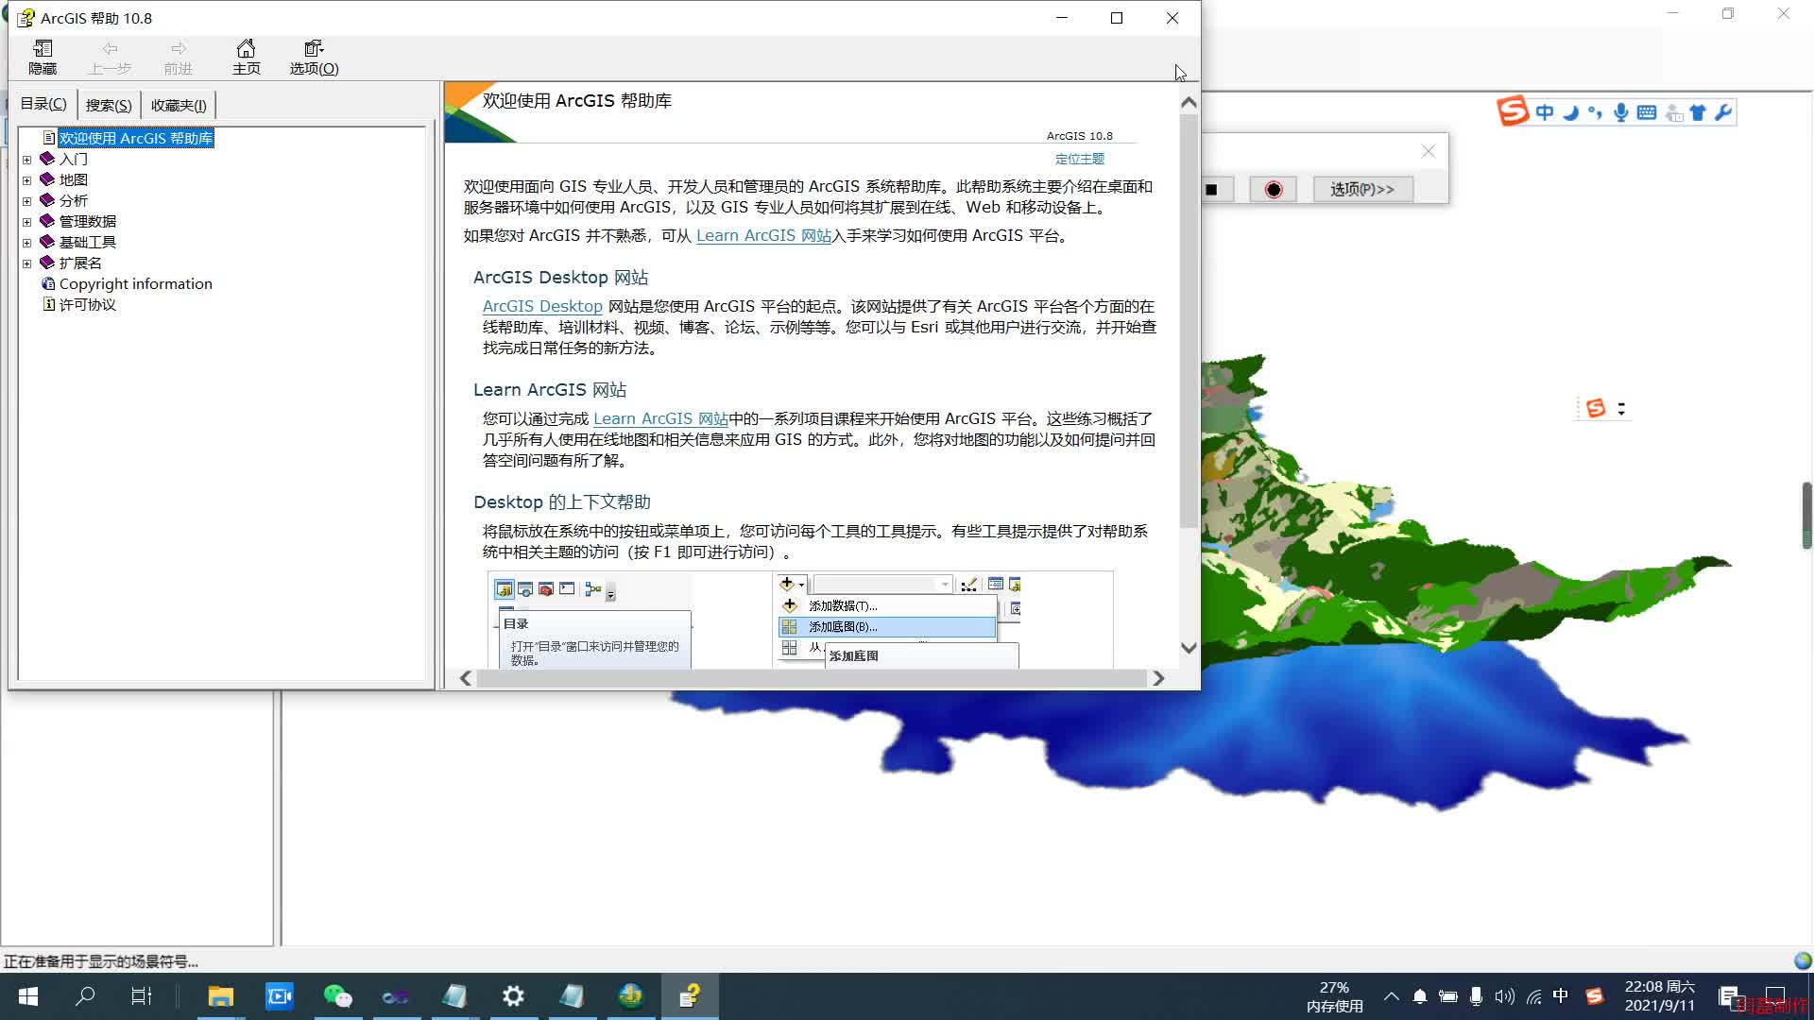Click the 主页 home icon in help toolbar
This screenshot has height=1020, width=1814.
246,55
